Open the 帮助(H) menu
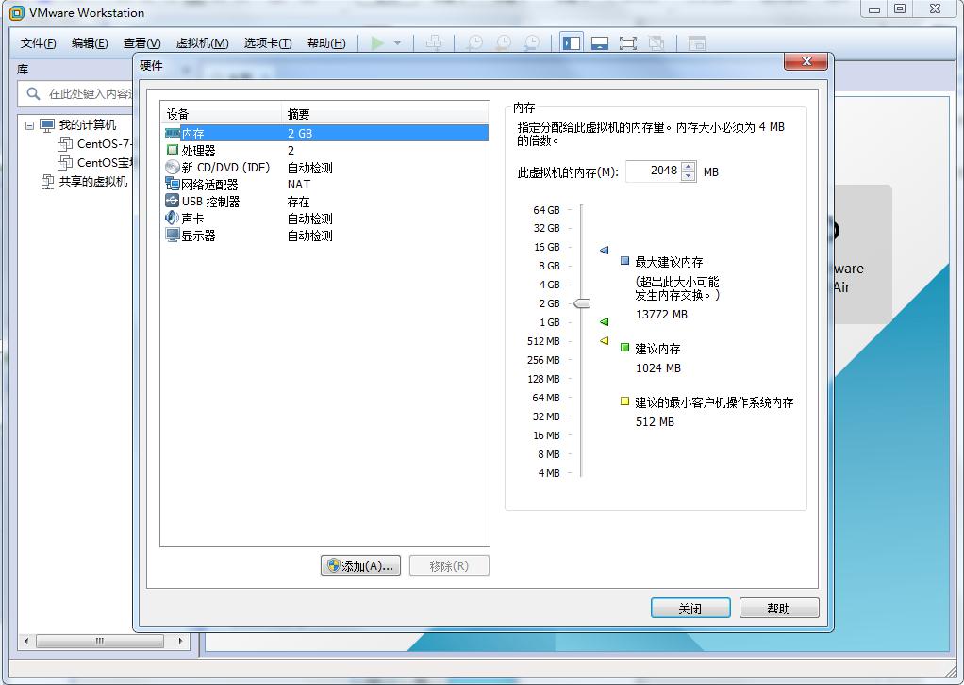 pos(326,43)
